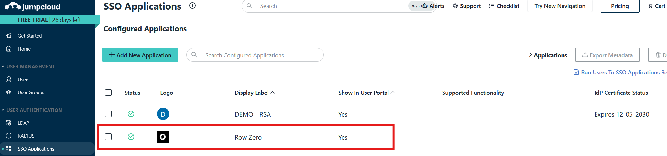This screenshot has height=156, width=667.
Task: Click the Row Zero active status icon
Action: [x=131, y=137]
